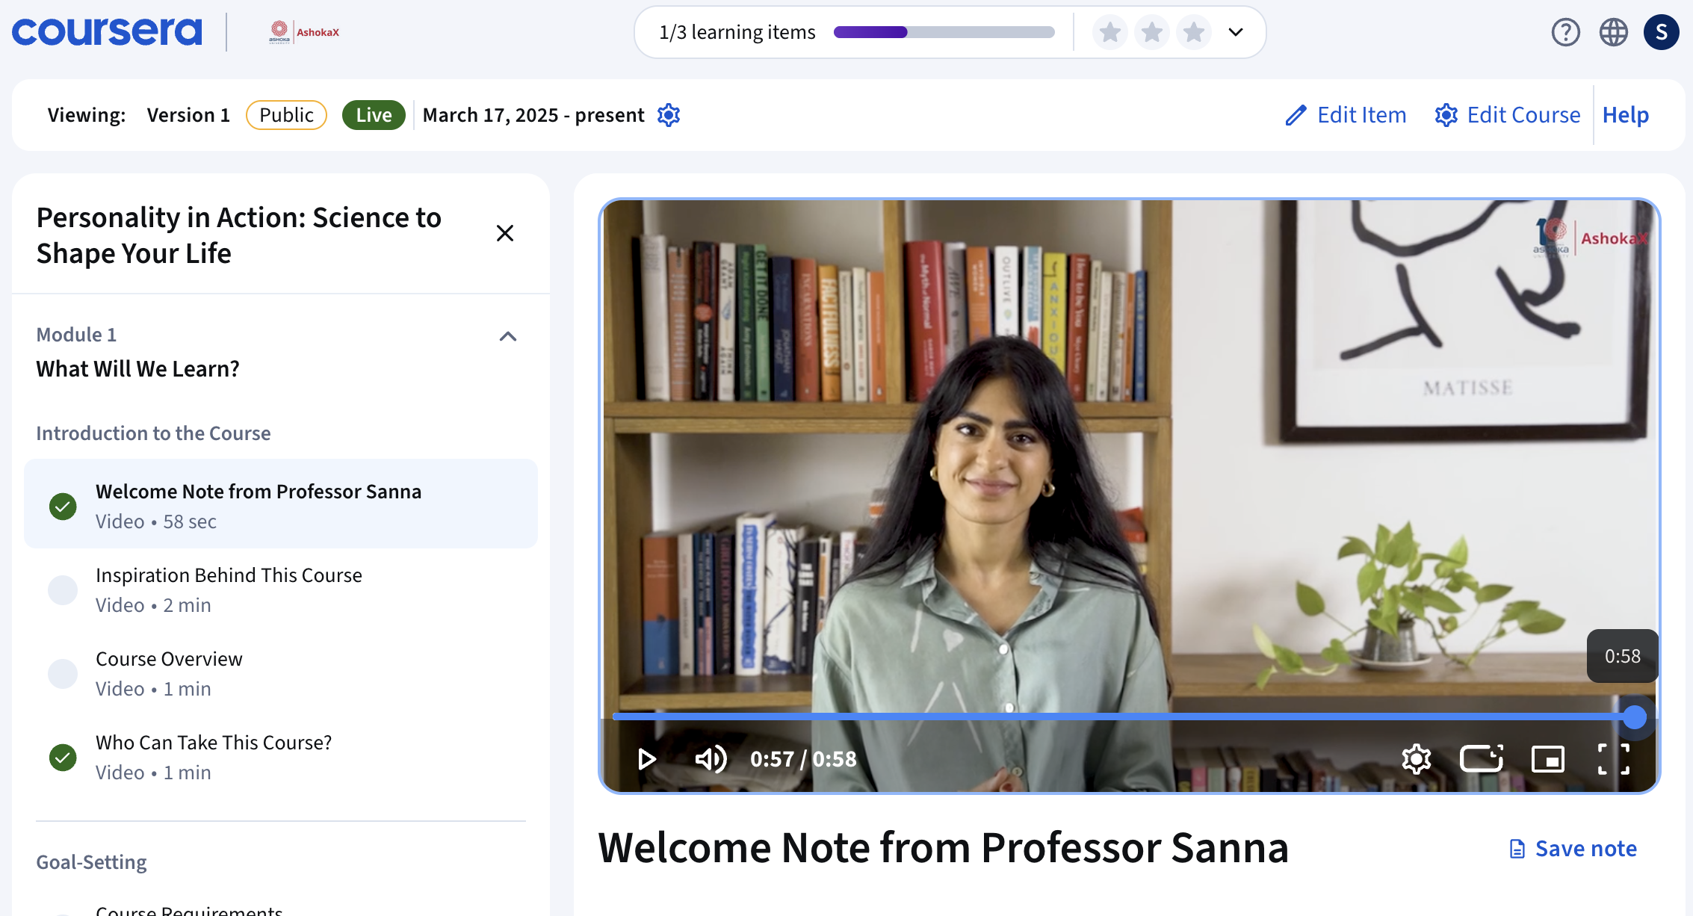Open the help question mark icon
This screenshot has height=916, width=1693.
click(x=1565, y=32)
